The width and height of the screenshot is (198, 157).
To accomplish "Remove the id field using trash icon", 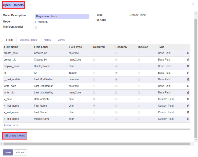I will [x=188, y=73].
